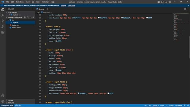Click errors and warnings count in status bar
The image size is (190, 107).
tap(18, 106)
